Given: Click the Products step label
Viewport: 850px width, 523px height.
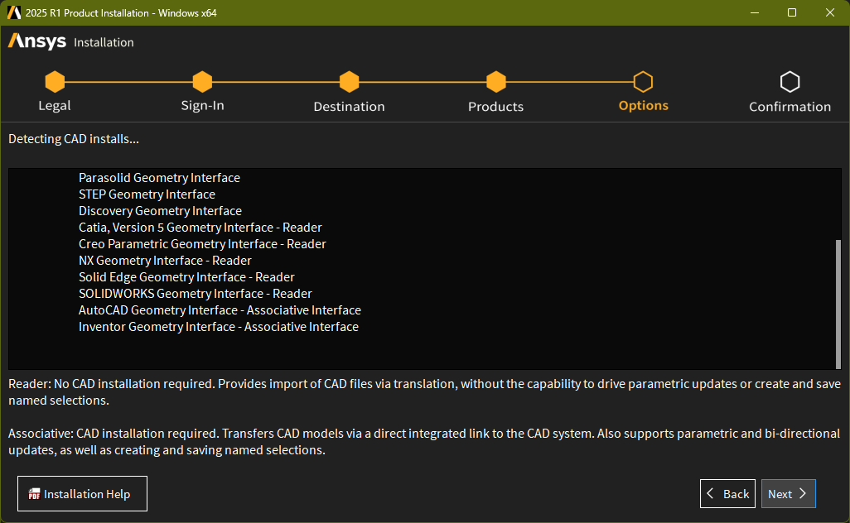Looking at the screenshot, I should (x=495, y=107).
